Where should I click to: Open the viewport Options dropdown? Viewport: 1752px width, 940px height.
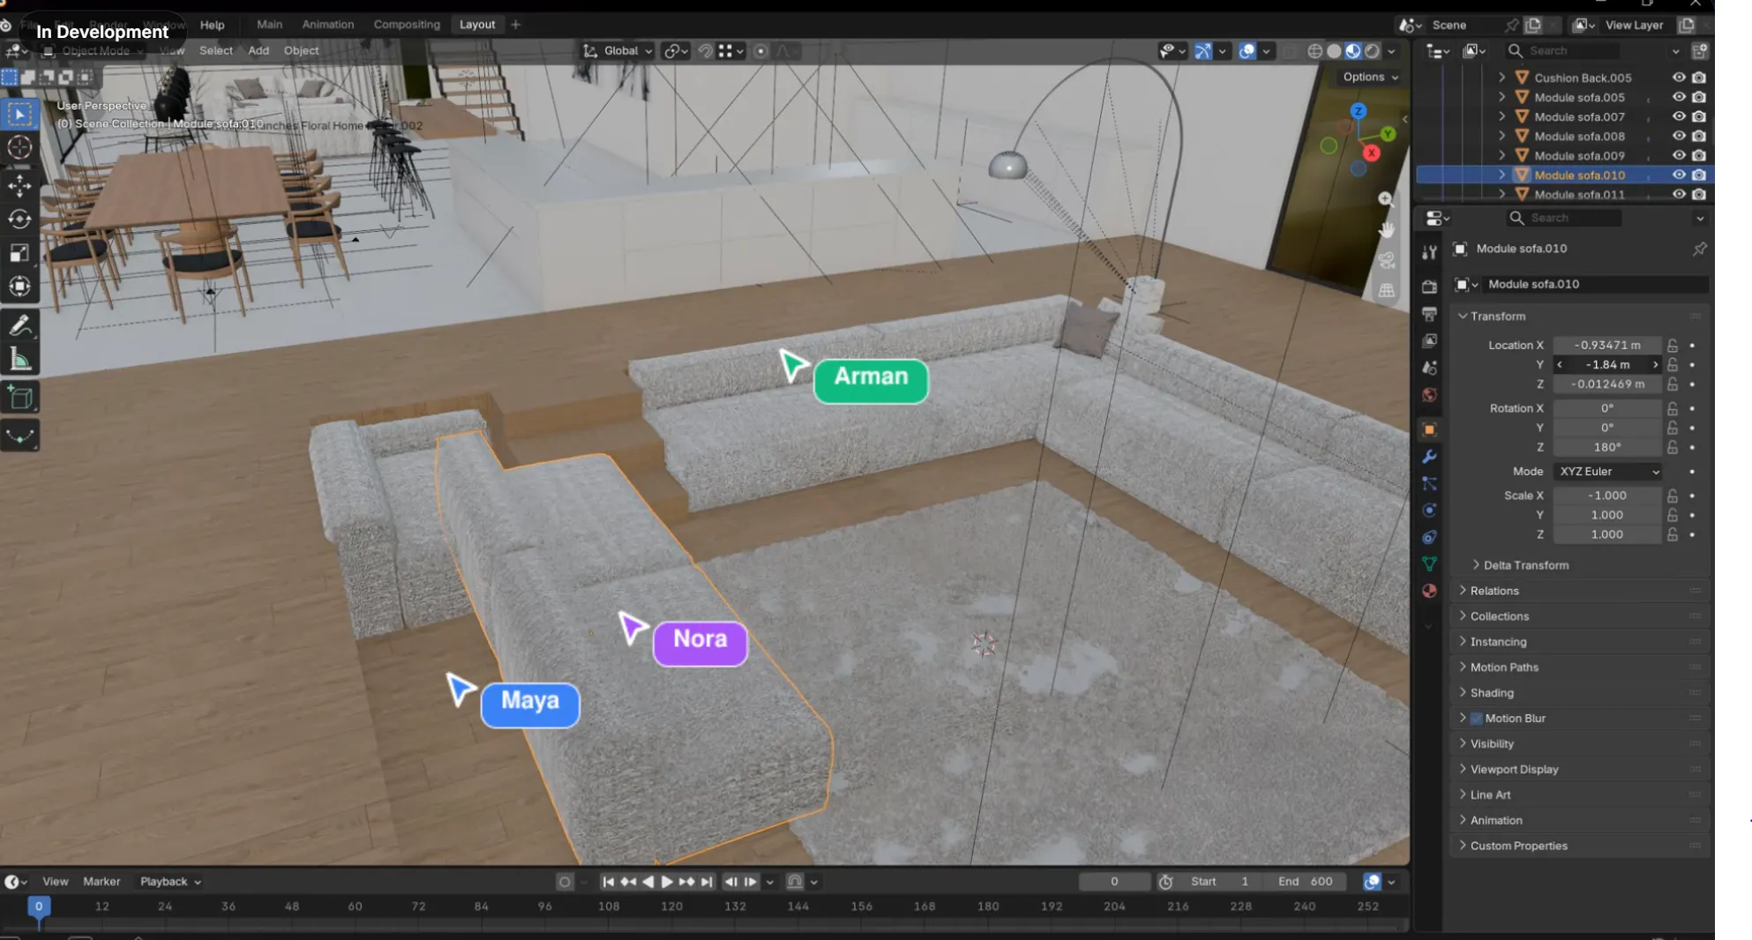point(1370,77)
